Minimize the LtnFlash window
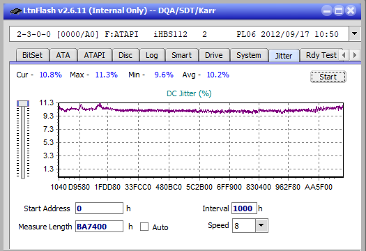Viewport: 366px width, 251px height. 327,10
